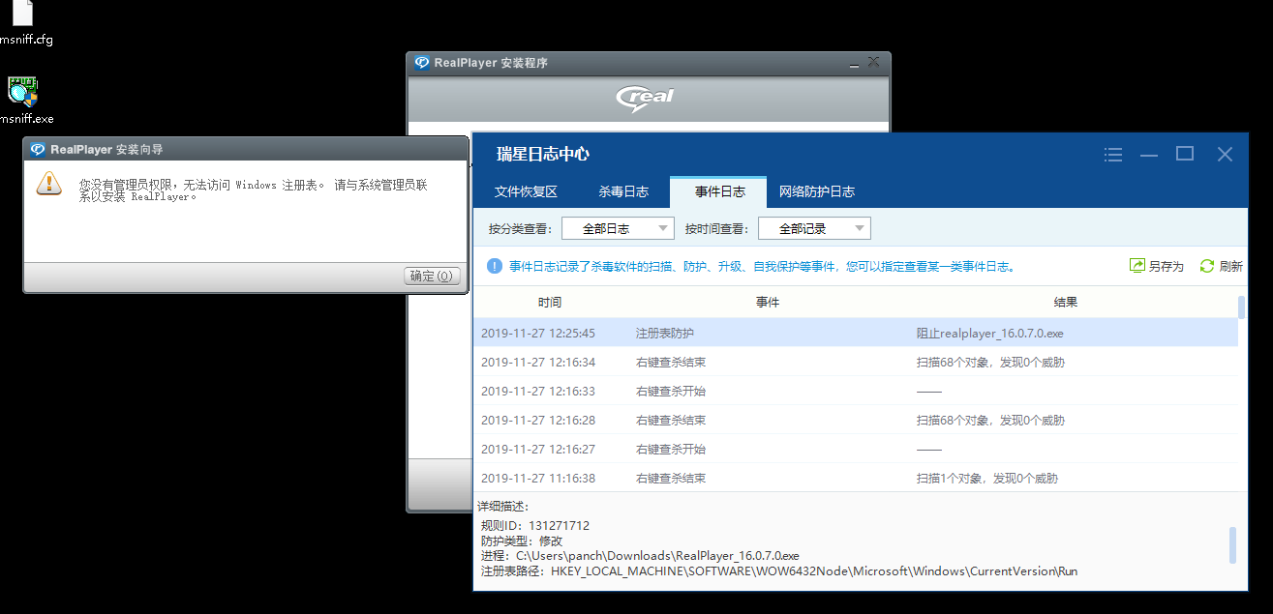Click the RealPlayer logo in 安装程序 title bar
Viewport: 1273px width, 614px height.
click(422, 63)
